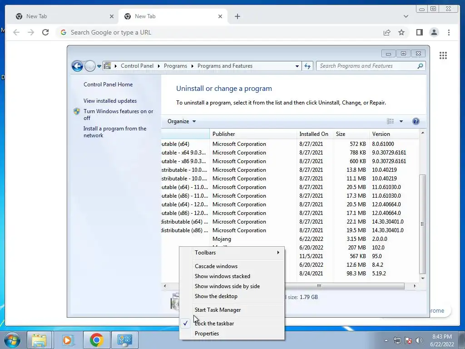Viewport: 465px width, 349px height.
Task: Click the volume speaker tray icon
Action: 419,340
